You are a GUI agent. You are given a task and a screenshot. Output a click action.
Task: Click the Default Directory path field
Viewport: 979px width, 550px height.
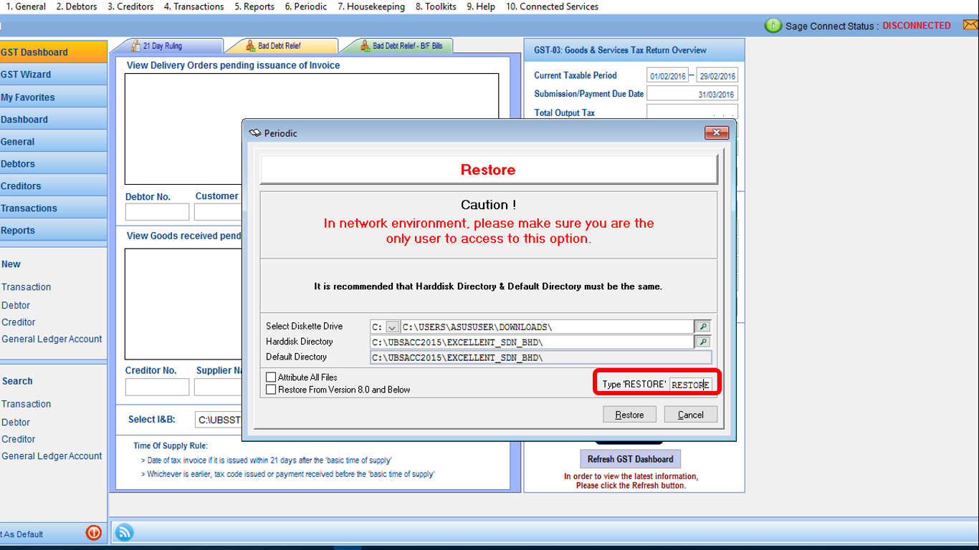(541, 357)
